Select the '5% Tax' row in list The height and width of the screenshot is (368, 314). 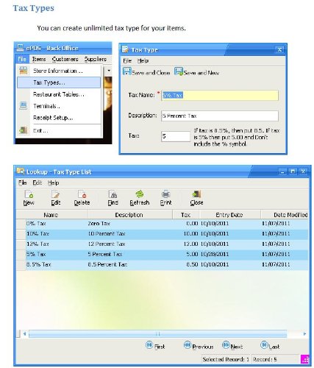tap(163, 255)
